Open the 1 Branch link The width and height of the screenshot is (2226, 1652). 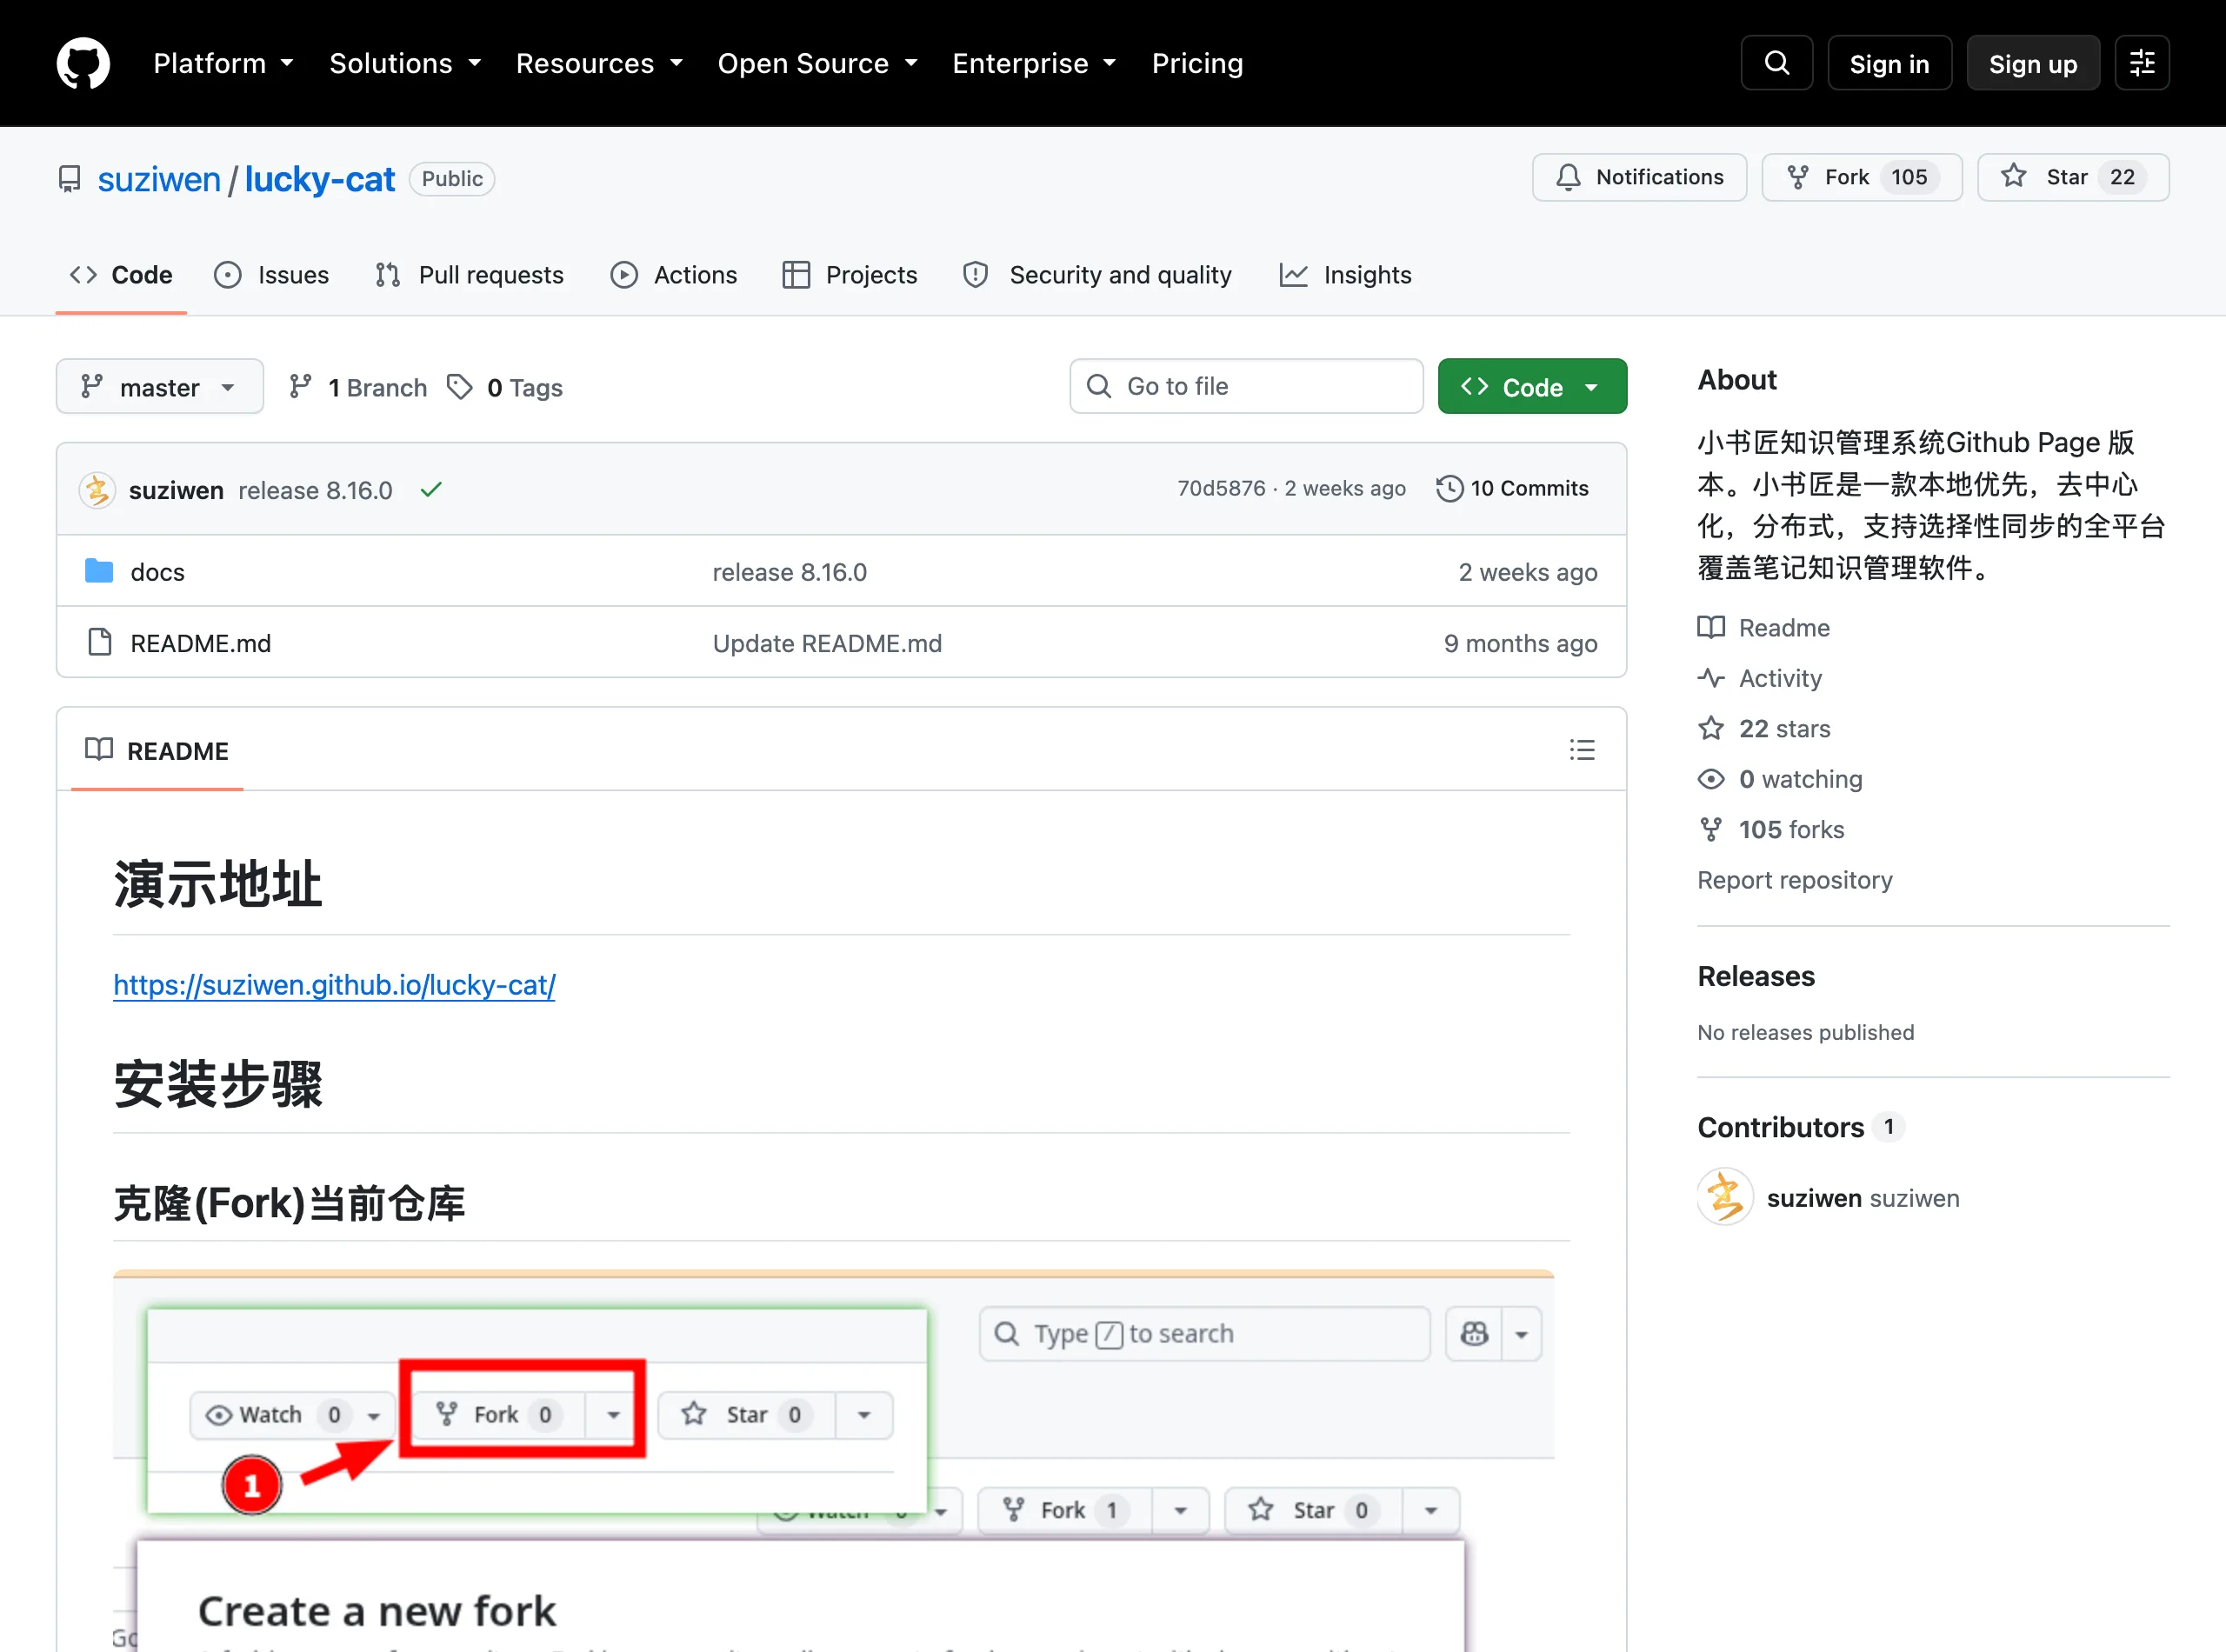click(x=358, y=387)
